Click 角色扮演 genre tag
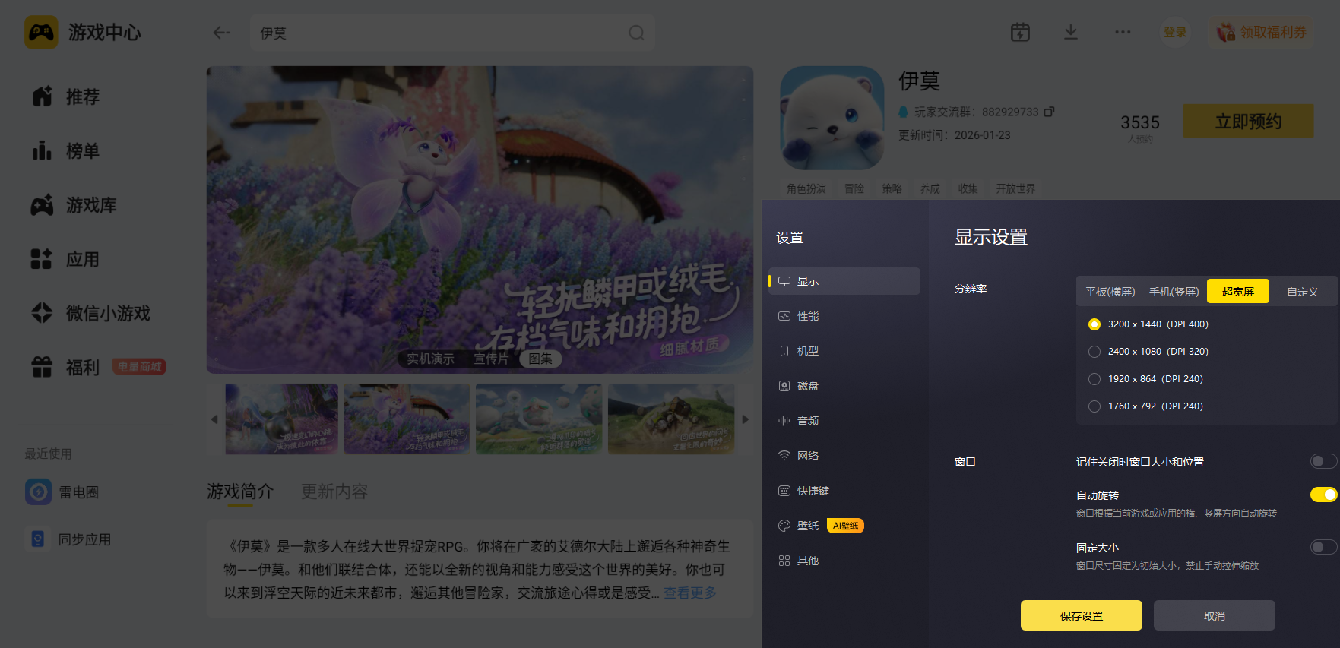 tap(806, 188)
